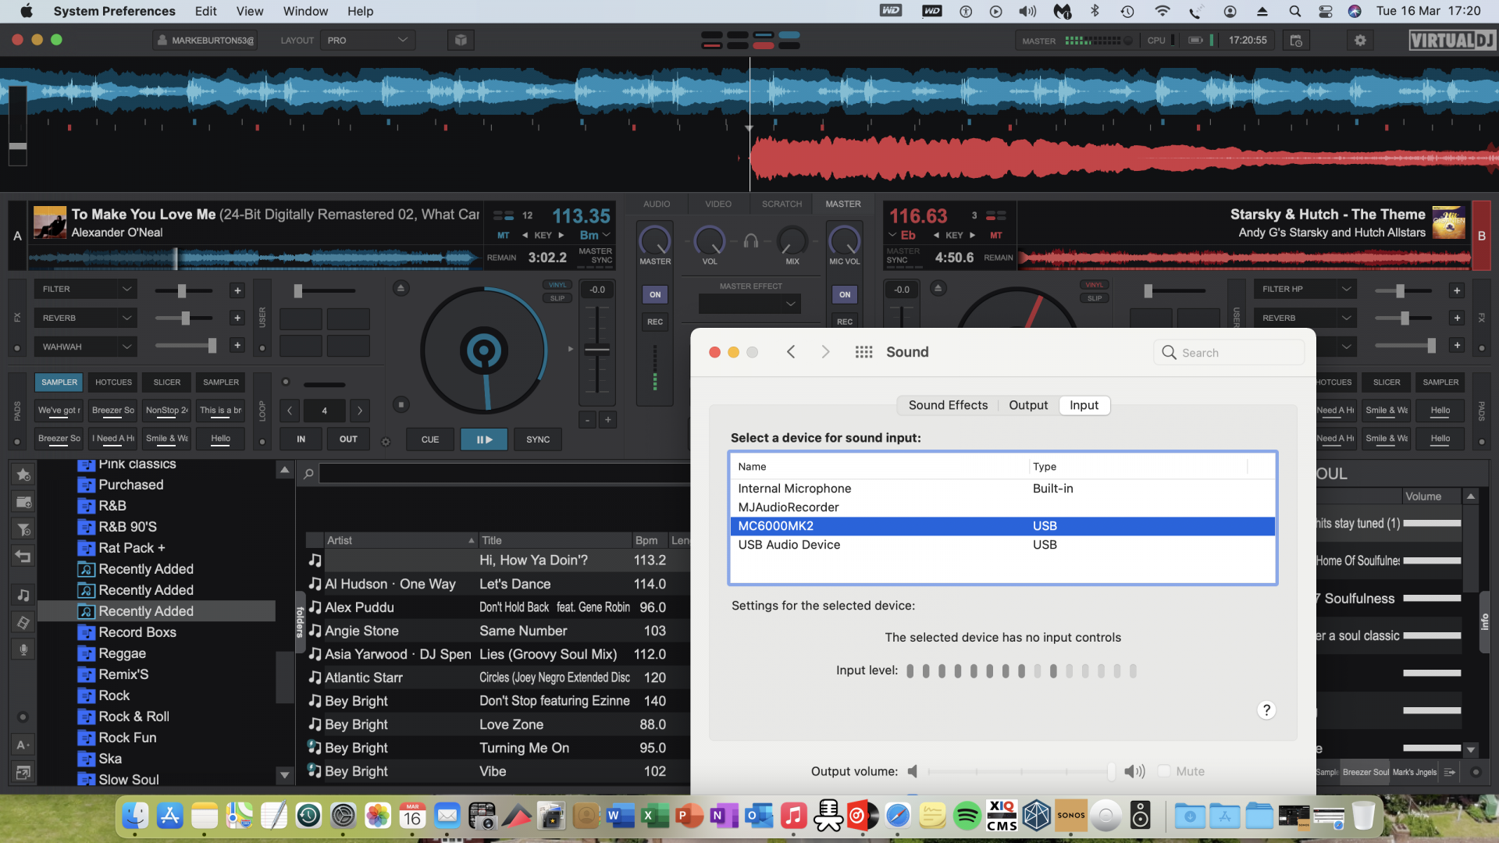1499x843 pixels.
Task: Expand deck A key Bm dropdown
Action: point(595,235)
